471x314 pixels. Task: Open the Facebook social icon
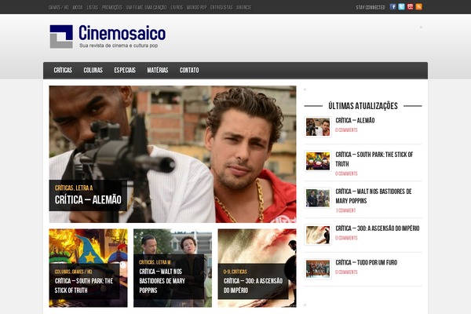pos(392,7)
